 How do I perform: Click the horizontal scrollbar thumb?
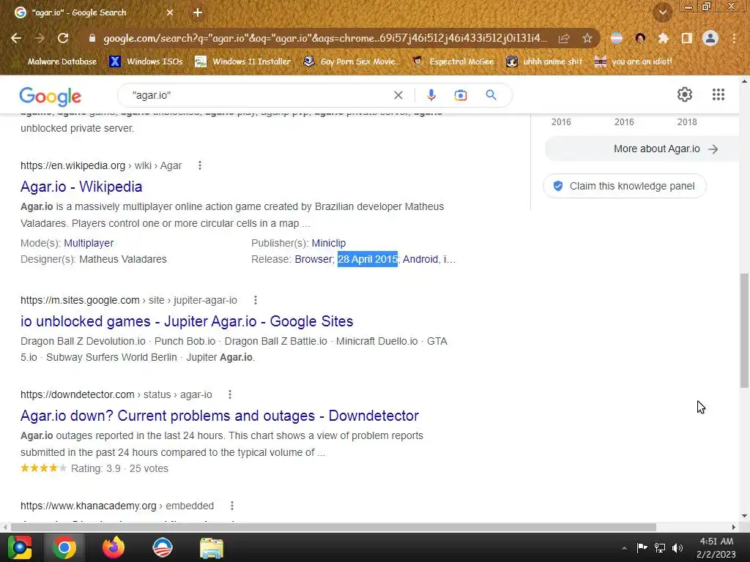333,527
